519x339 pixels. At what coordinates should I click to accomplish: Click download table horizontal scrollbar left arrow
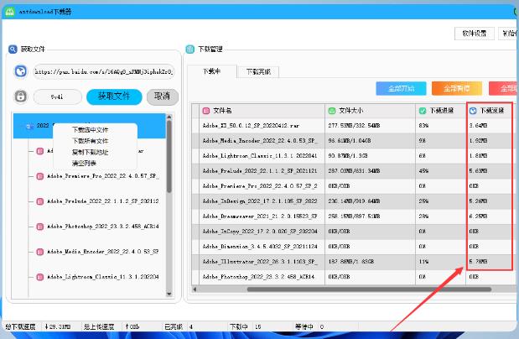pos(195,289)
